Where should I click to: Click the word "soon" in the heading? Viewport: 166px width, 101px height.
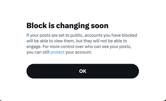click(100, 26)
